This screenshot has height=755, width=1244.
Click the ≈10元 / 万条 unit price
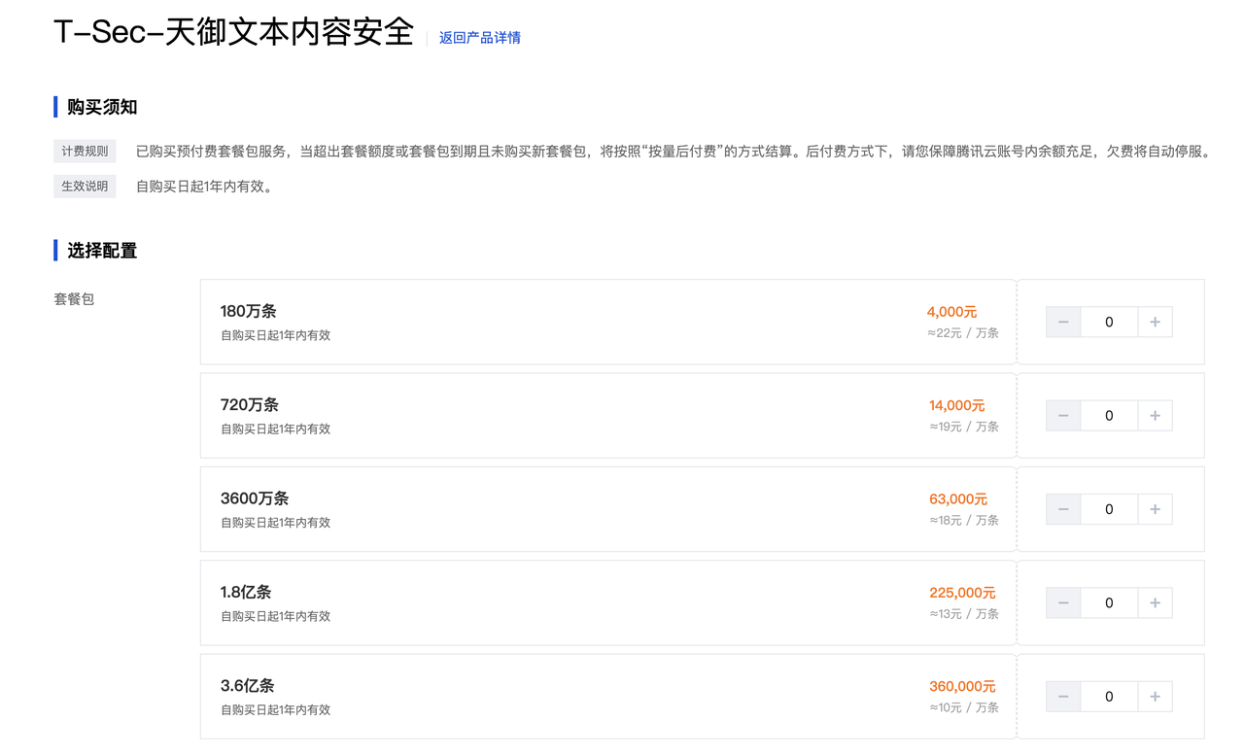click(x=964, y=707)
